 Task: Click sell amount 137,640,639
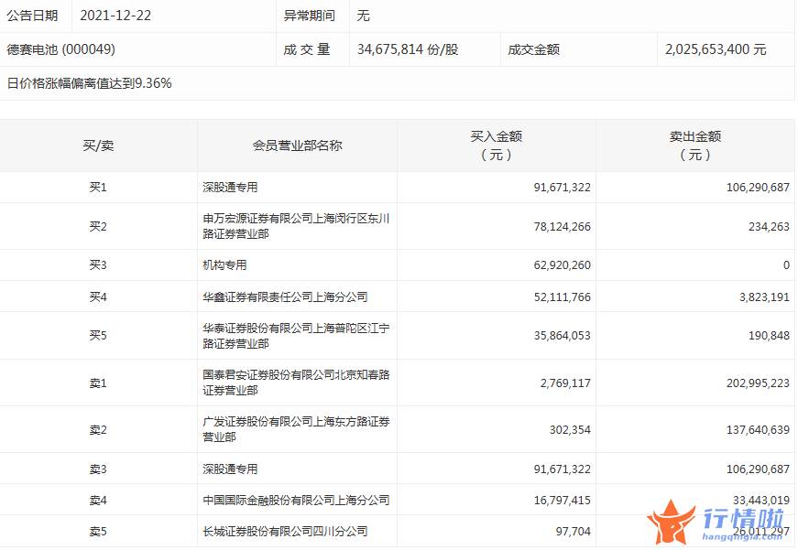point(758,430)
